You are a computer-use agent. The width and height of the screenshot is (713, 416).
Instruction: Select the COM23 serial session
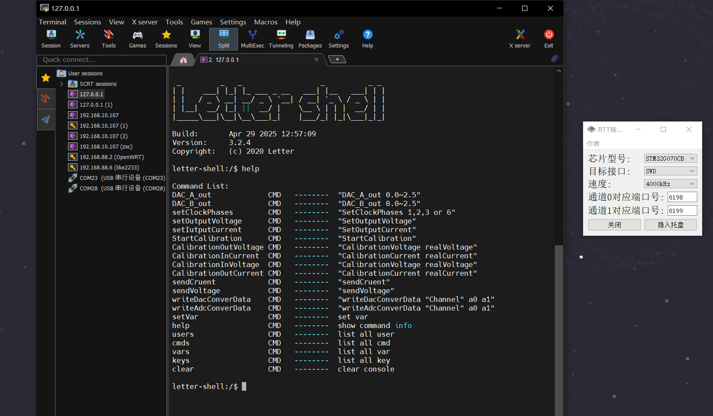click(x=117, y=178)
